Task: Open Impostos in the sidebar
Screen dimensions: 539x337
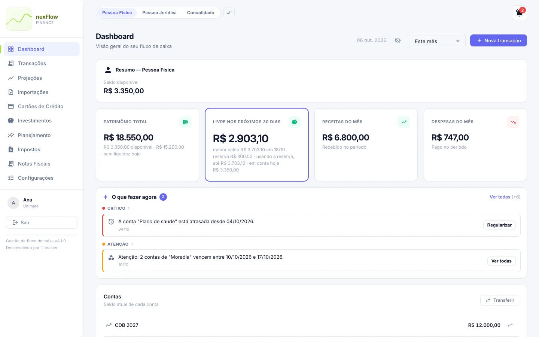Action: (x=42, y=149)
